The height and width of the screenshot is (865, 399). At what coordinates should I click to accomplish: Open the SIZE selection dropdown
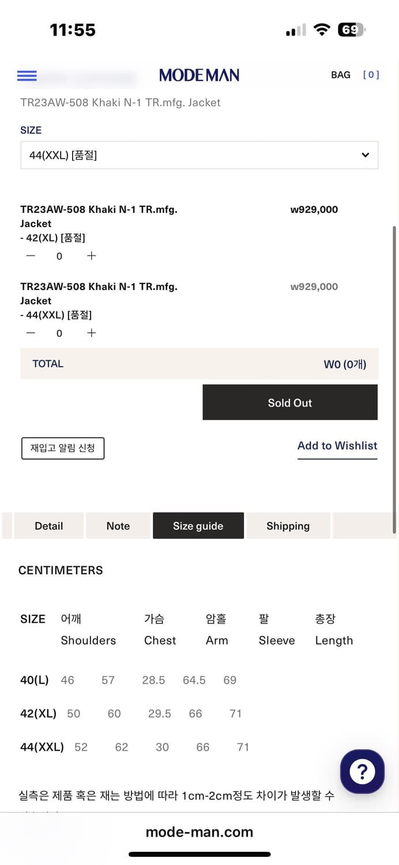(x=199, y=155)
